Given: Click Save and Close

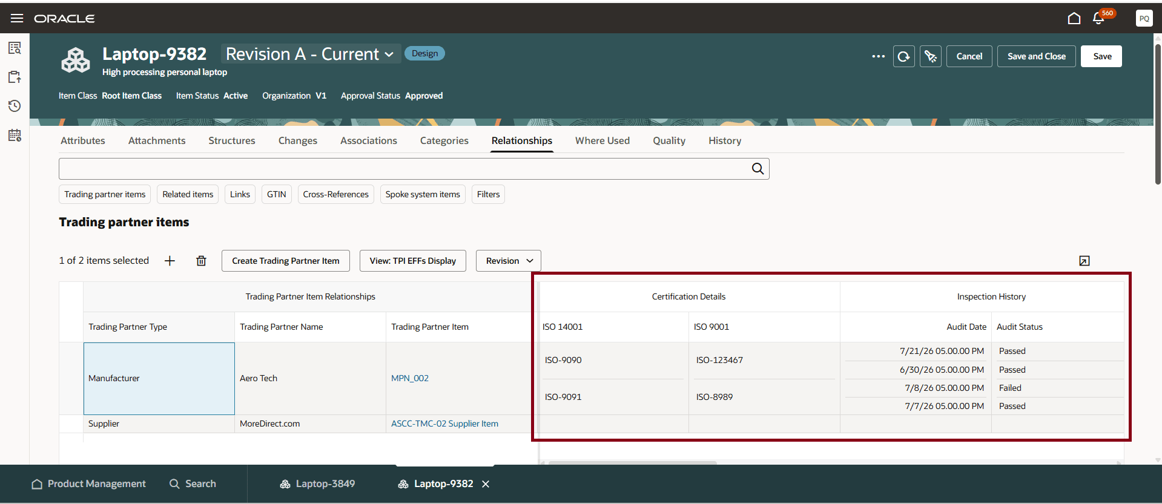Looking at the screenshot, I should pyautogui.click(x=1037, y=56).
